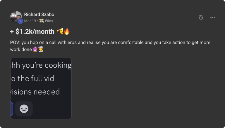Screen dimensions: 225x128
Task: Click Richard Szabo's profile avatar
Action: 16,17
